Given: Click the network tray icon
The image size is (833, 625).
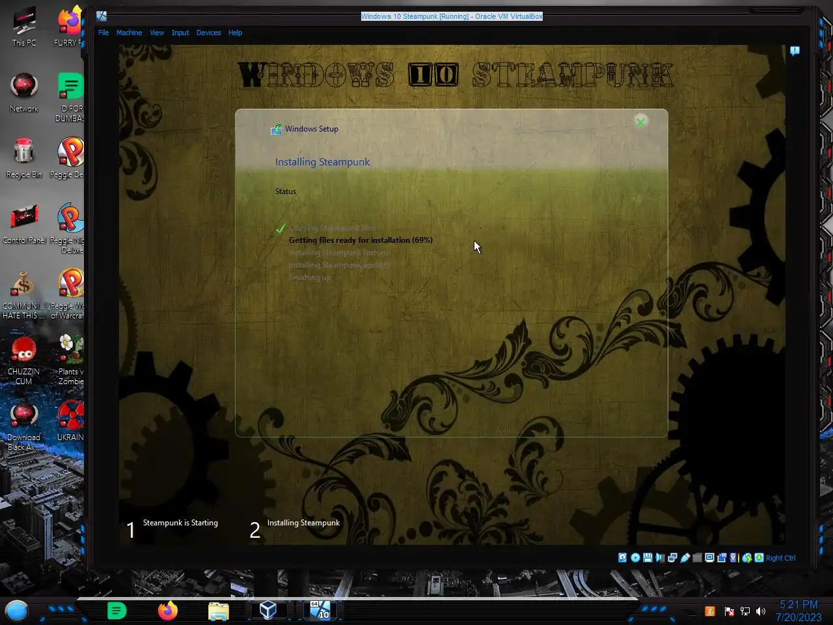Looking at the screenshot, I should coord(745,611).
